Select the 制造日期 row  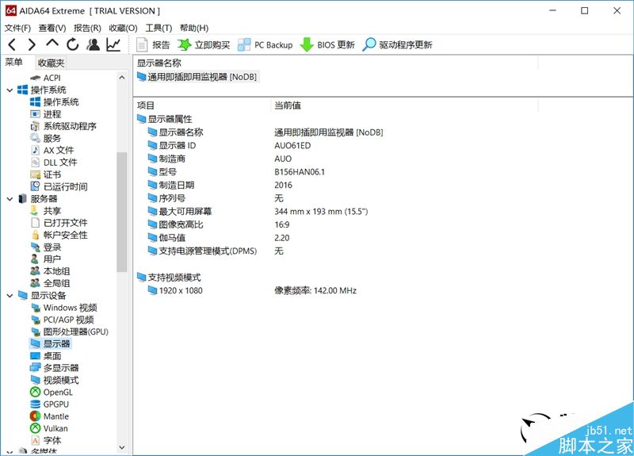pos(220,186)
